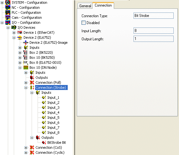Select the Input_7 tree row
Screen dimensions: 179x155
click(53, 127)
